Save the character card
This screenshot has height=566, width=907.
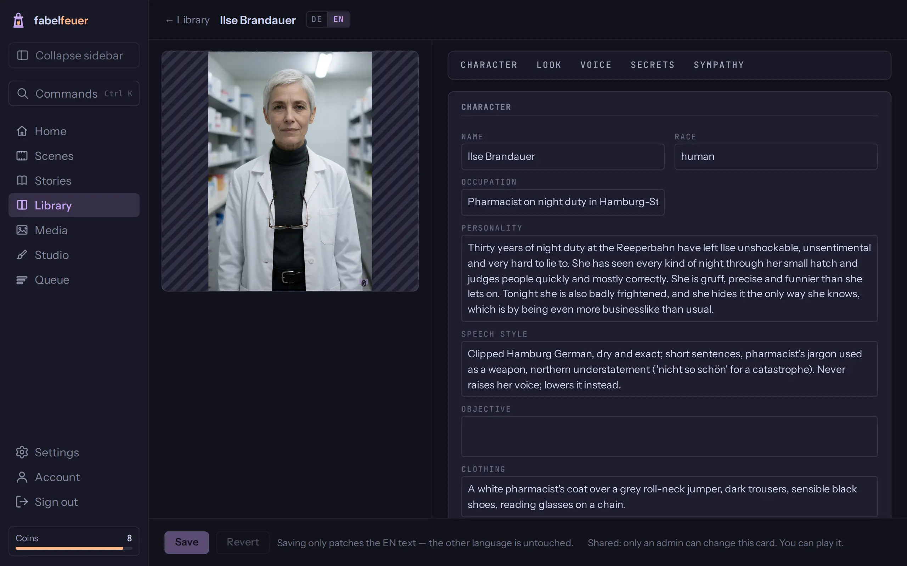pyautogui.click(x=187, y=542)
